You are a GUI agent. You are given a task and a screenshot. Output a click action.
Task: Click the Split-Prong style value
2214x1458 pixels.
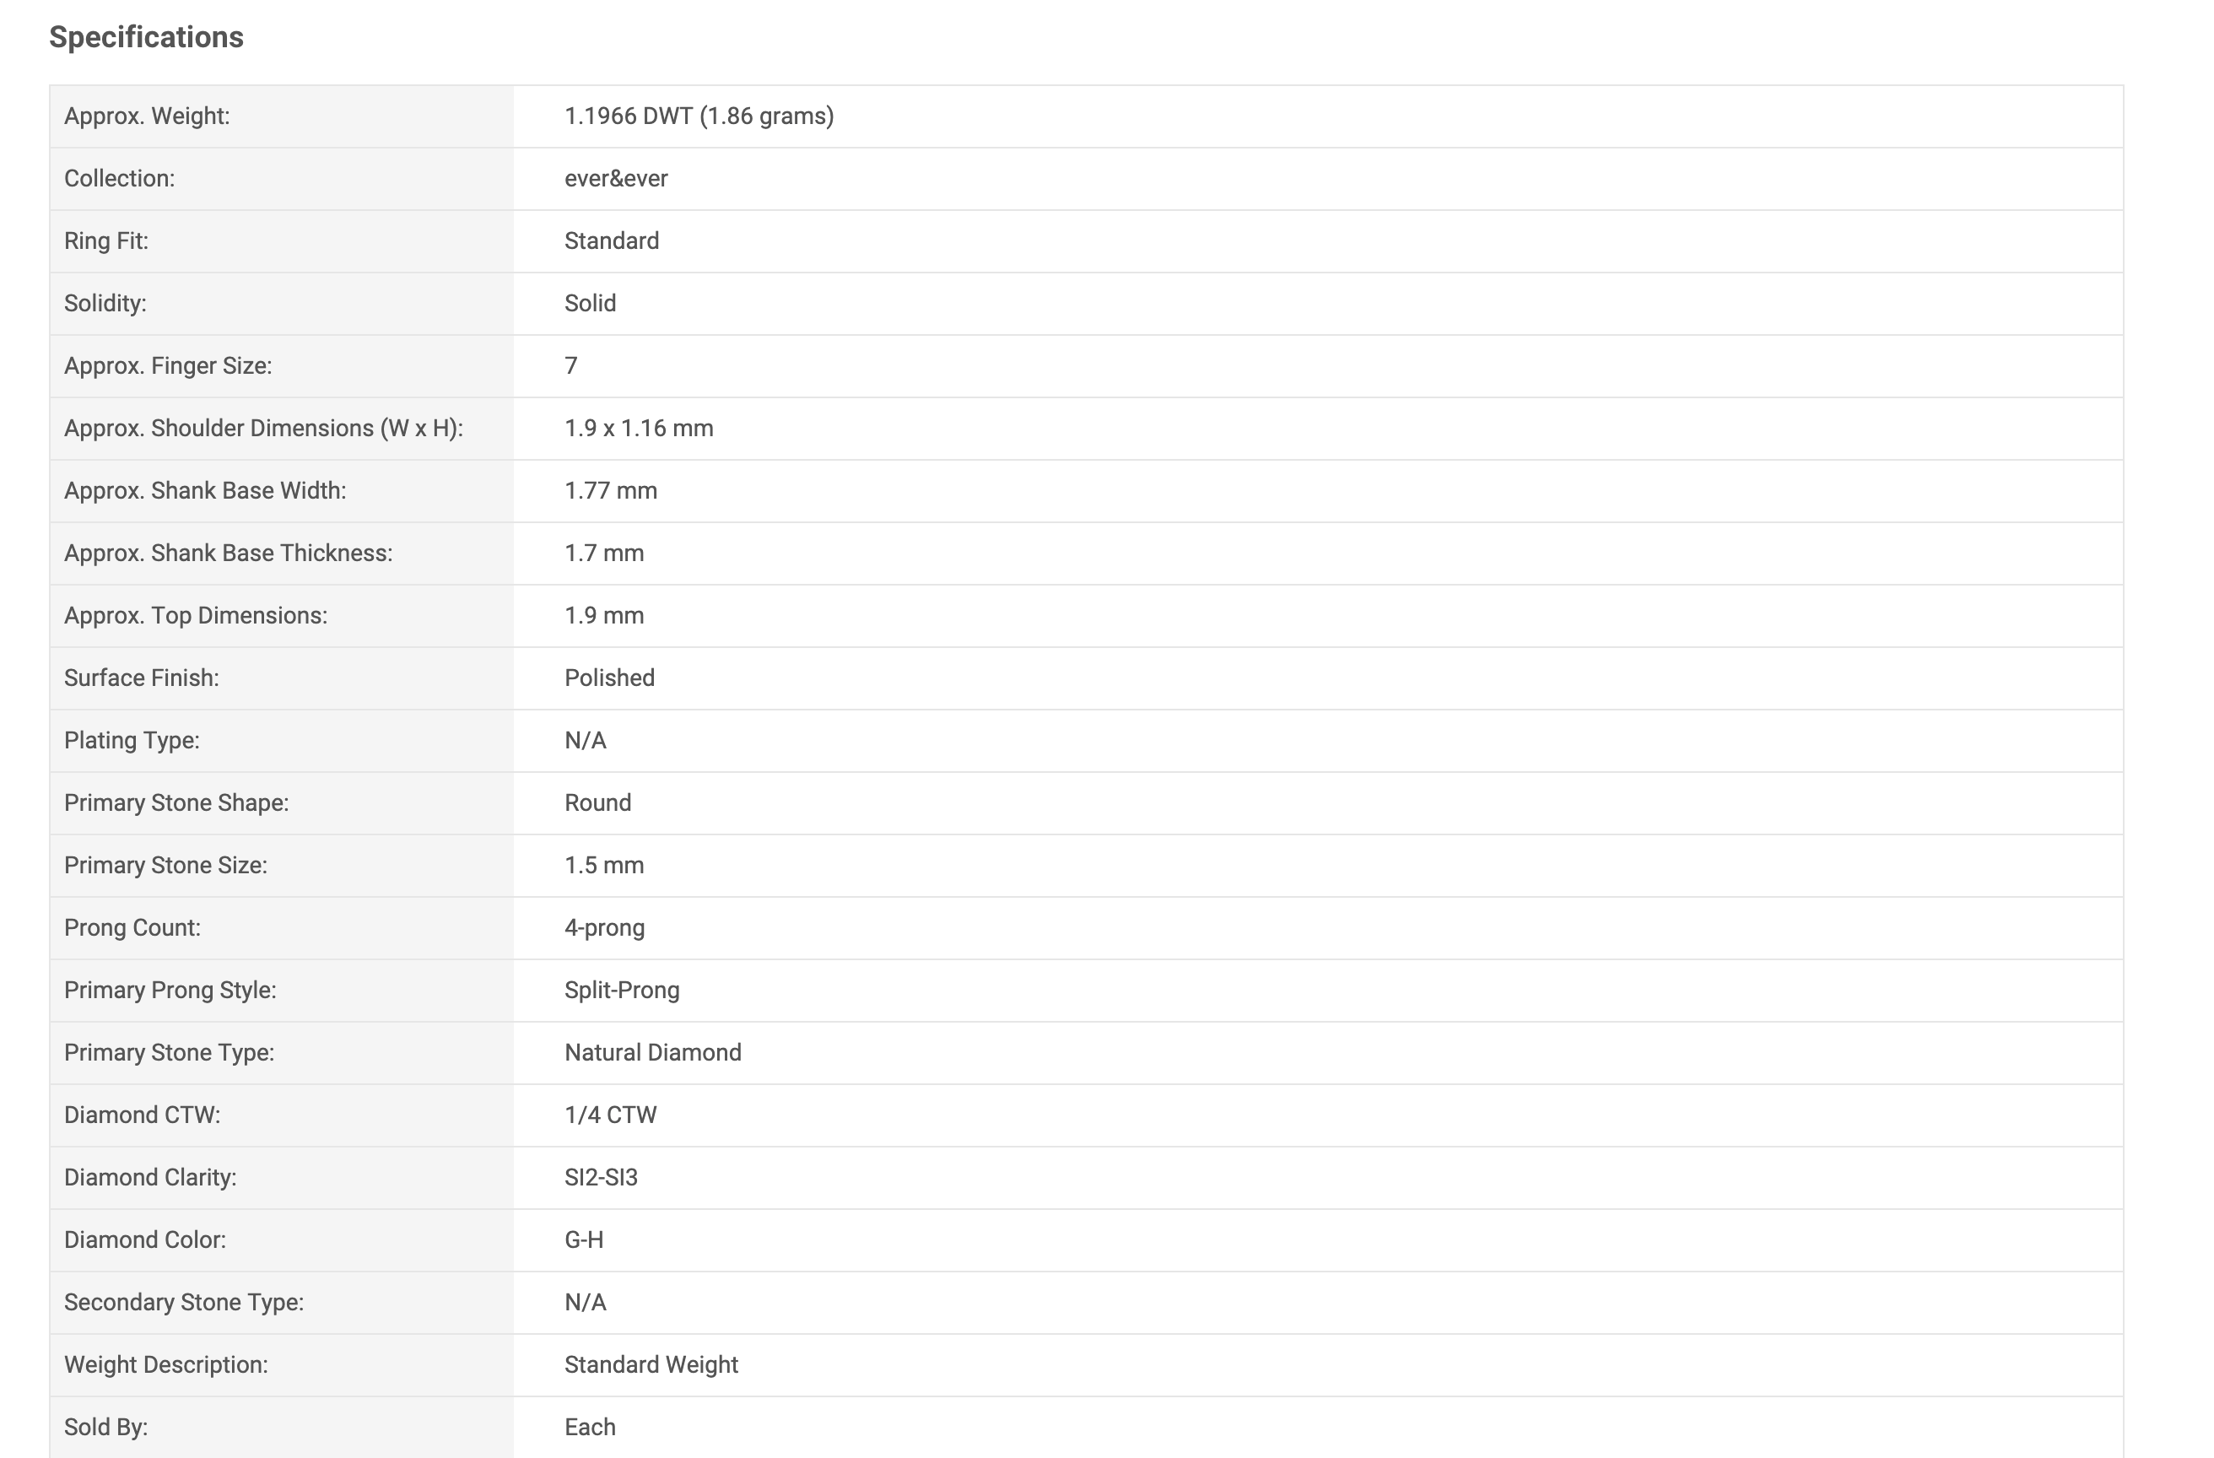[x=621, y=990]
